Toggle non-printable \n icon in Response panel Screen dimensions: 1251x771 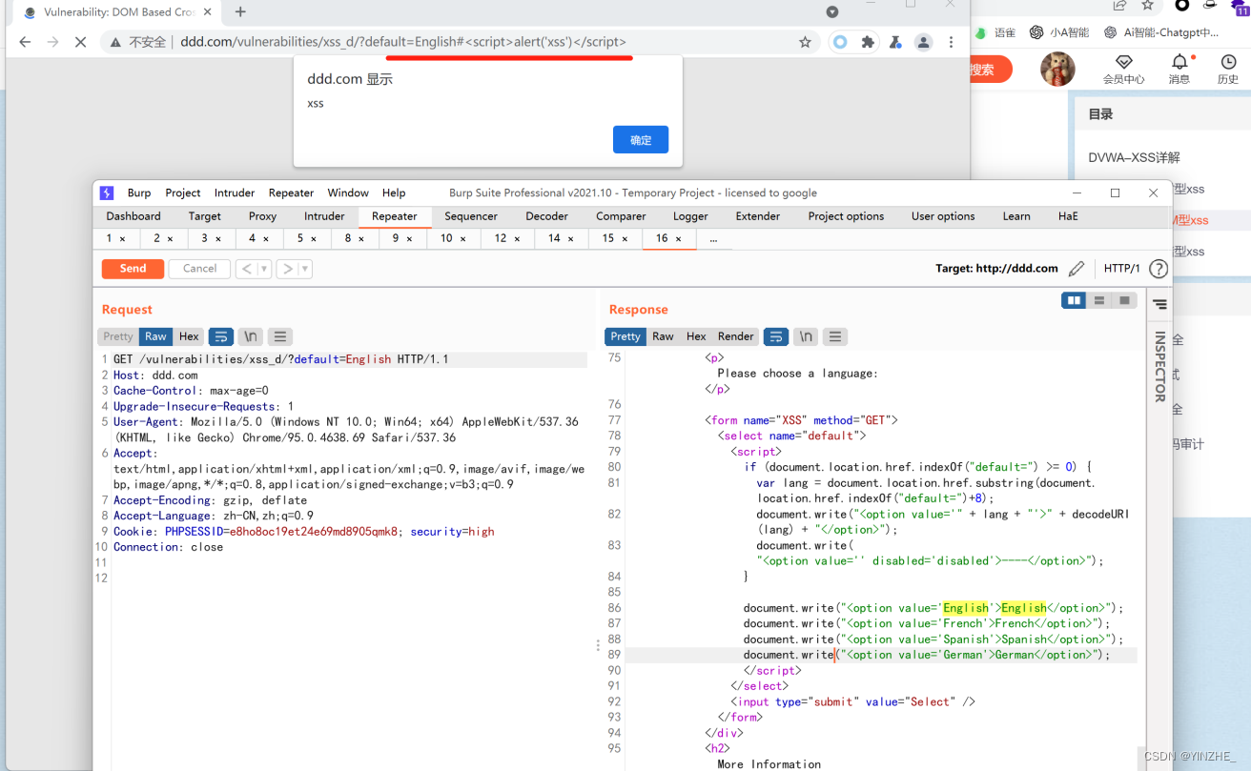click(x=806, y=336)
